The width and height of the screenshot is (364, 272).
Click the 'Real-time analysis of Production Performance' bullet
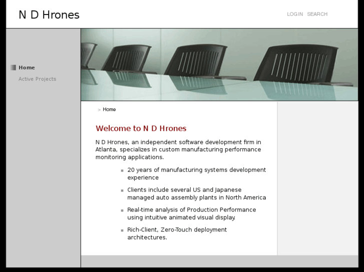click(x=192, y=214)
